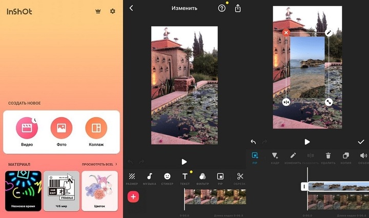Duplicate the overlay with КОПИЯ
Viewport: 369px width, 218px height.
tap(346, 158)
